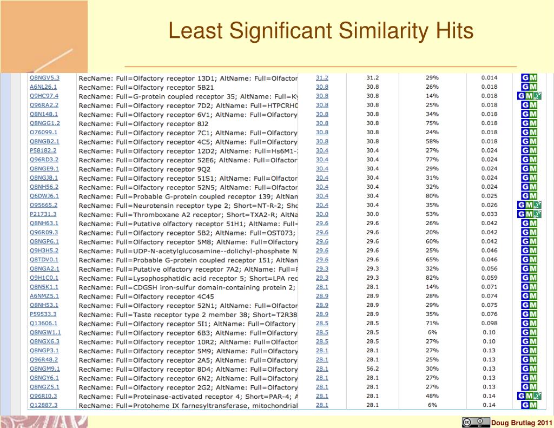
Task: Click the green M icon in the Q13606.1 row
Action: coord(533,324)
